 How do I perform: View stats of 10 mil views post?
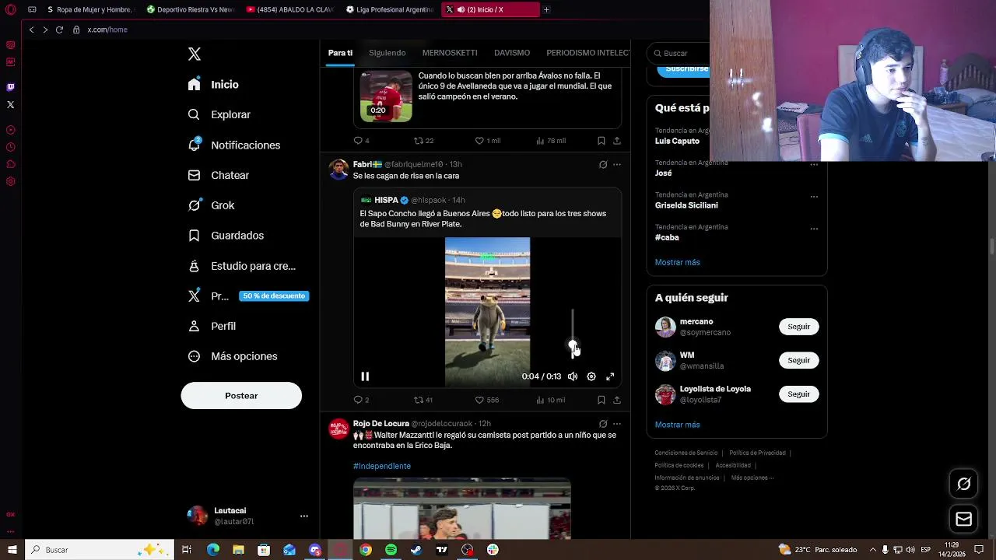[x=550, y=400]
